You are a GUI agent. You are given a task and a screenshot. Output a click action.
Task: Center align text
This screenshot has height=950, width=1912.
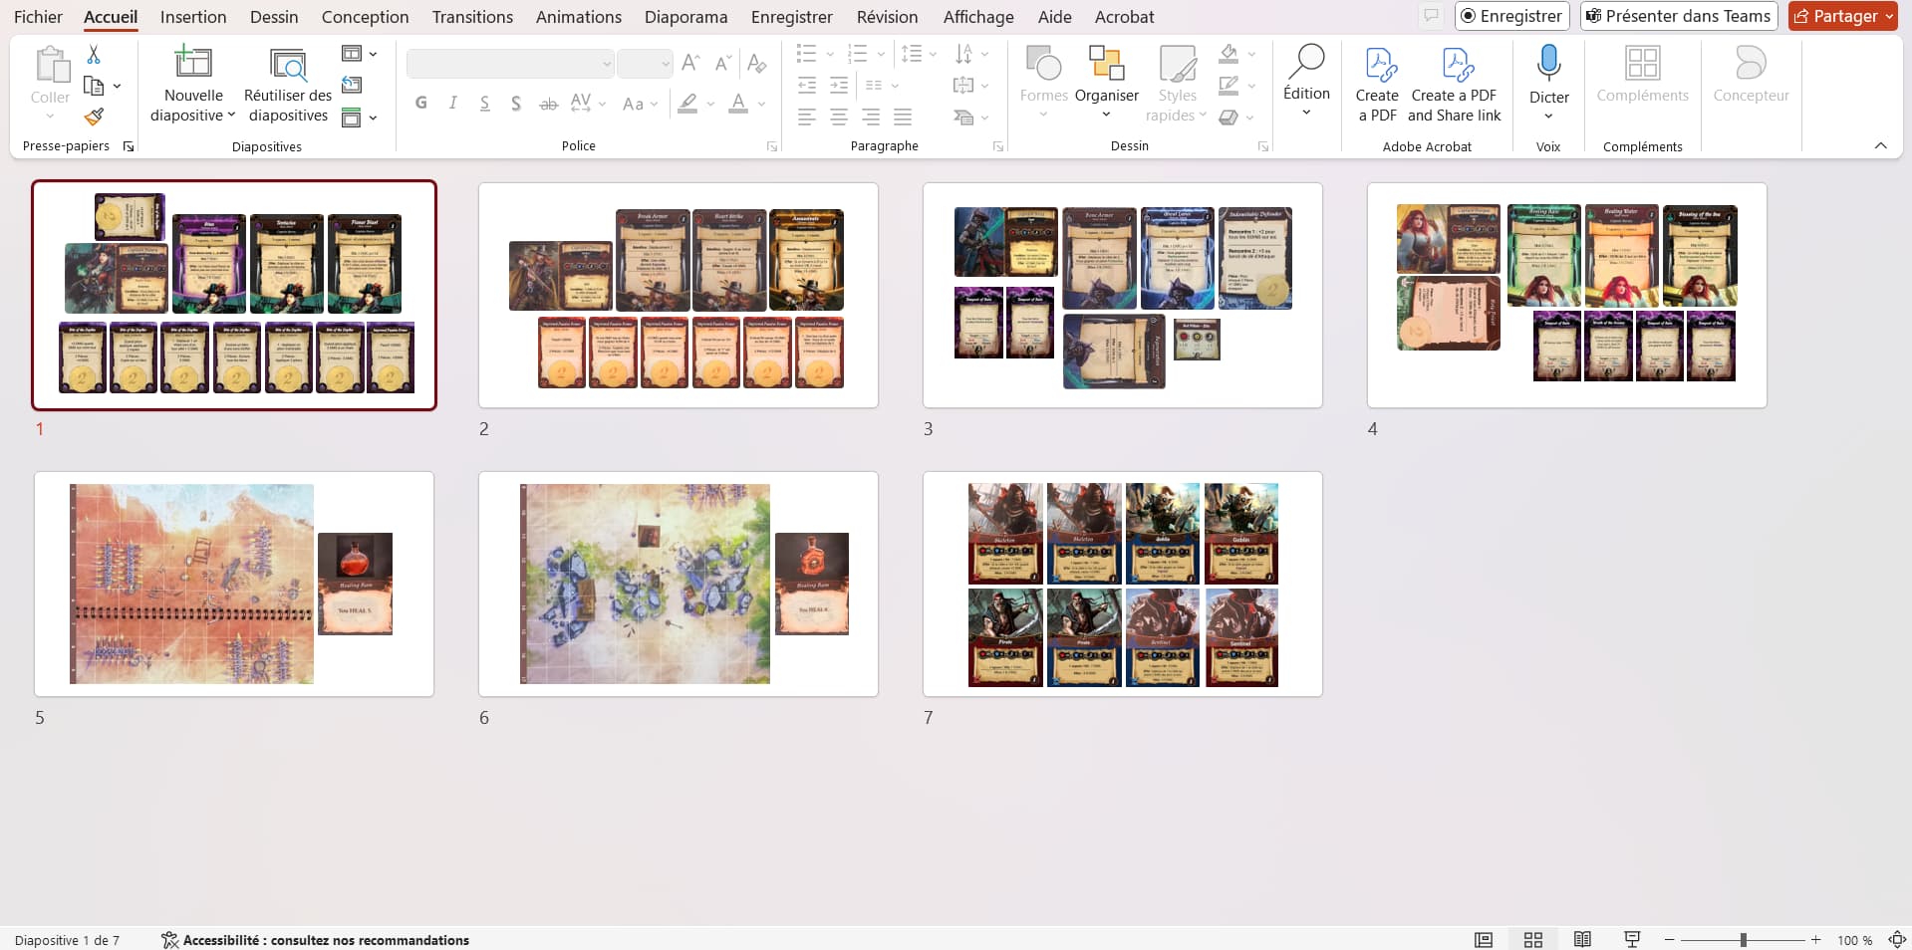pyautogui.click(x=839, y=118)
